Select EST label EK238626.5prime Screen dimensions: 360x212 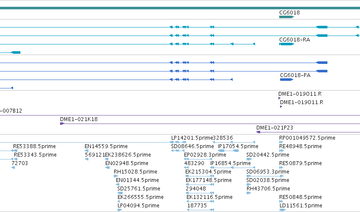(128, 155)
